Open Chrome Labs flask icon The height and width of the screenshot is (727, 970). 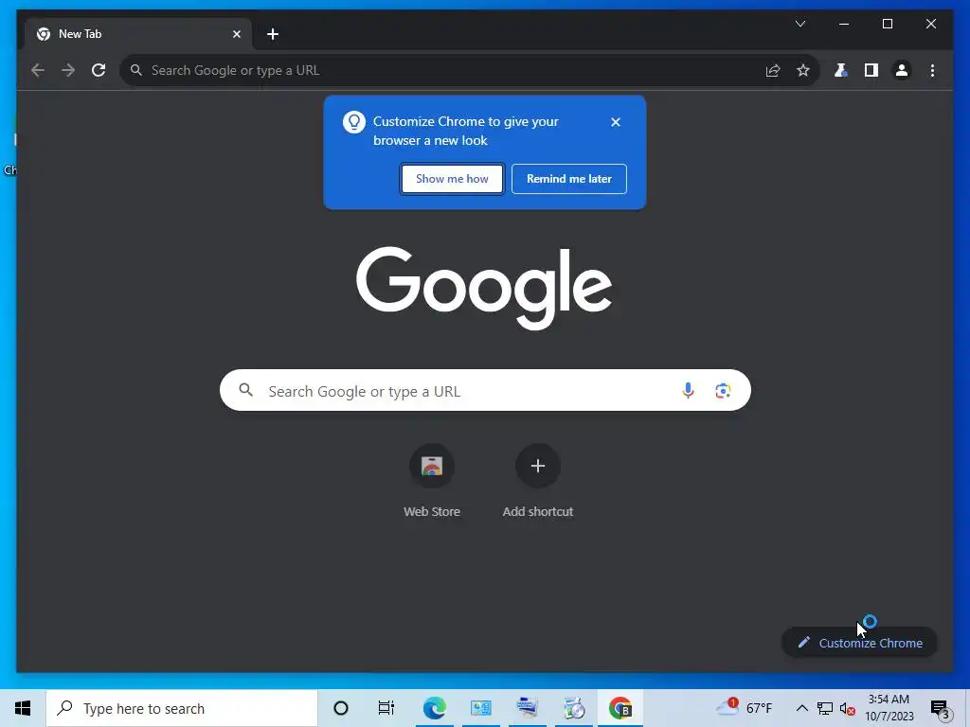(841, 70)
